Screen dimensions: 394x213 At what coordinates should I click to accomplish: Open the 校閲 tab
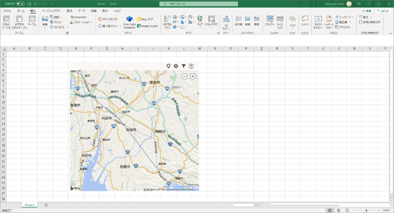[94, 11]
